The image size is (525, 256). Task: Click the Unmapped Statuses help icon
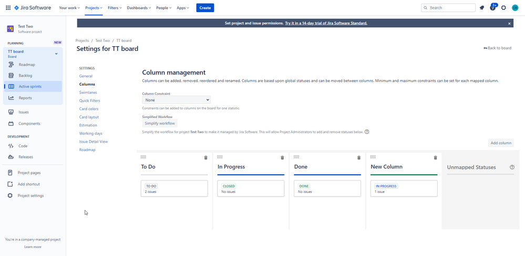click(x=512, y=167)
